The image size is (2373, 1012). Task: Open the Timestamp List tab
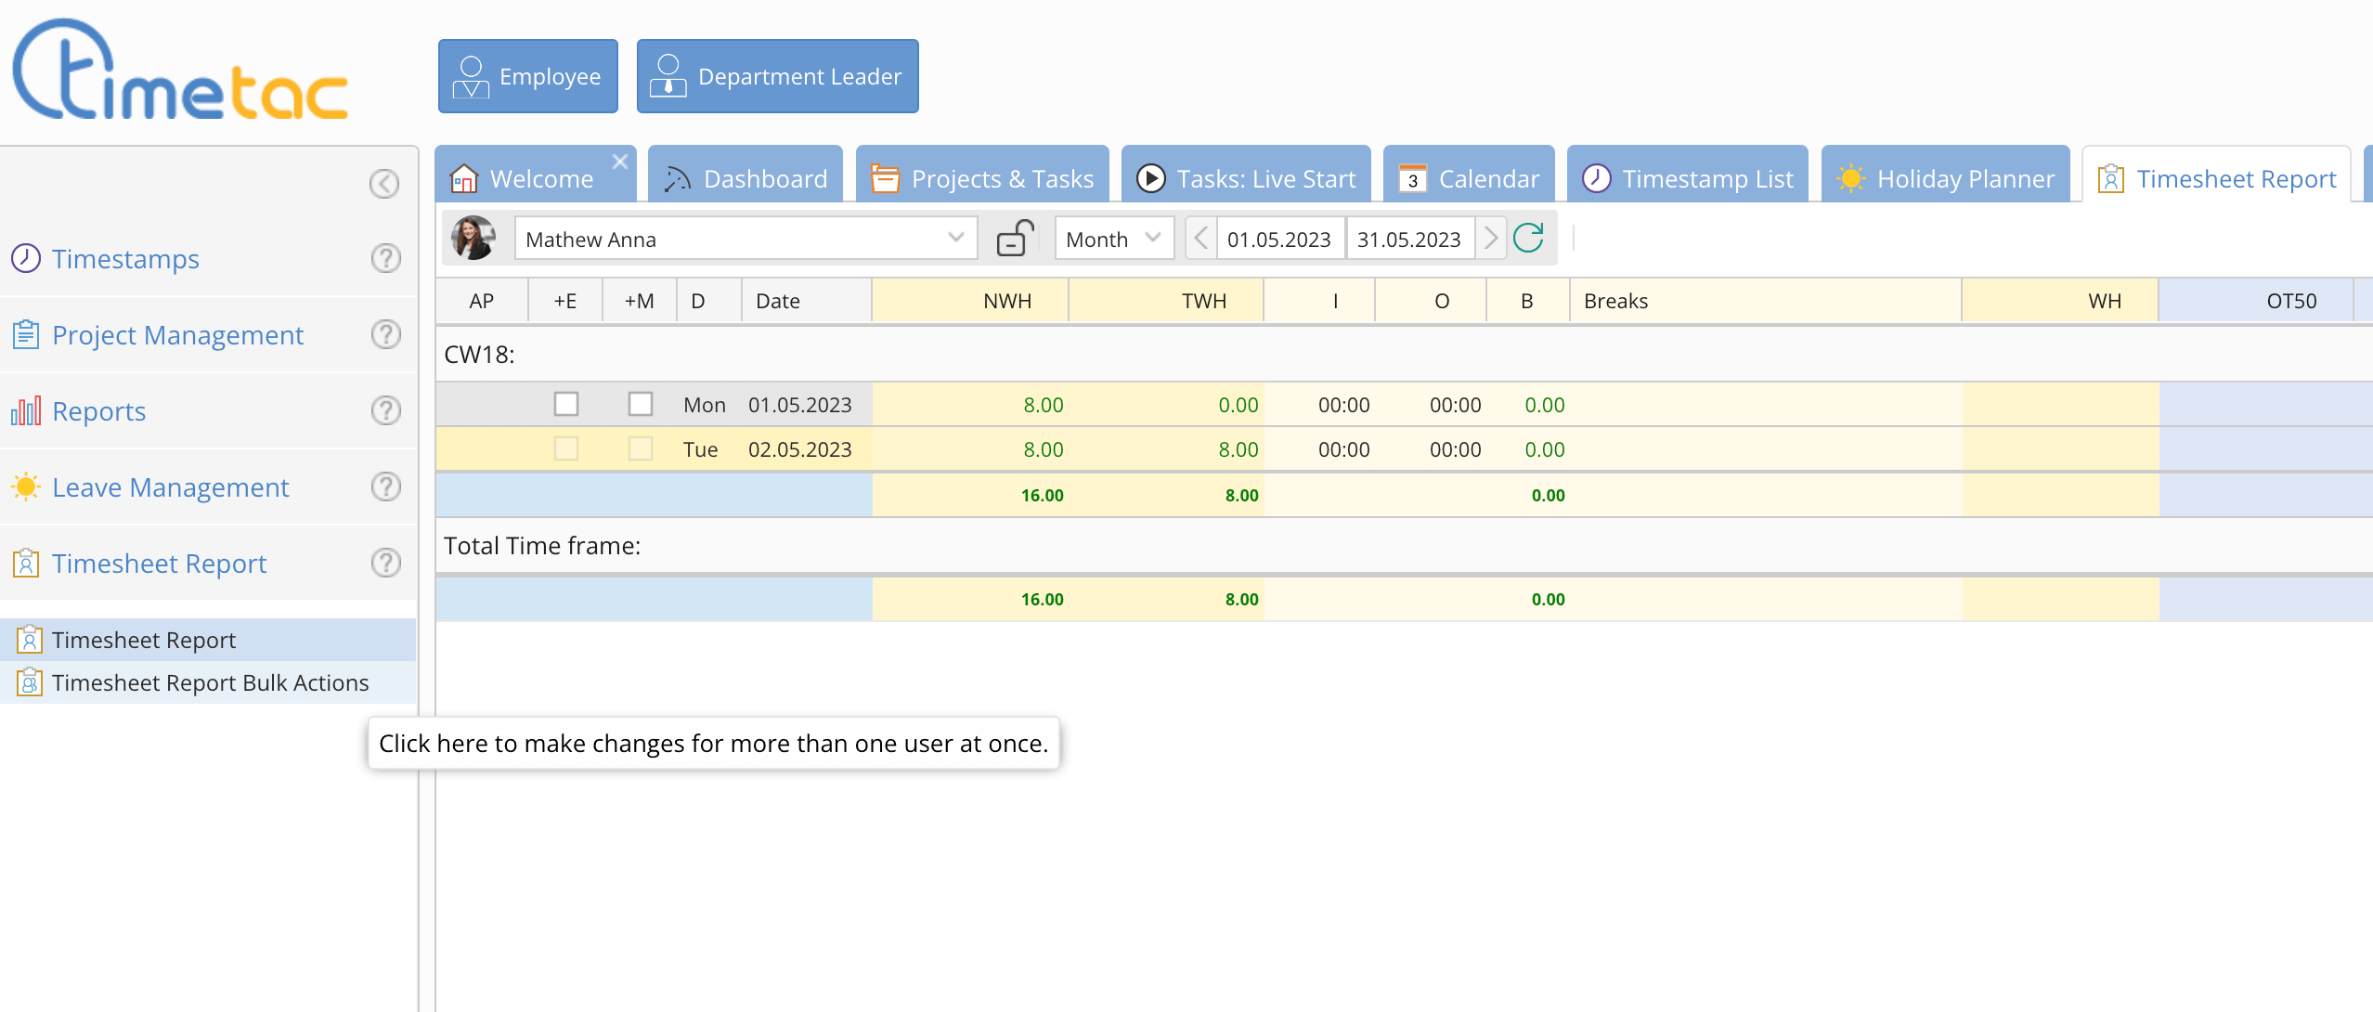tap(1688, 178)
